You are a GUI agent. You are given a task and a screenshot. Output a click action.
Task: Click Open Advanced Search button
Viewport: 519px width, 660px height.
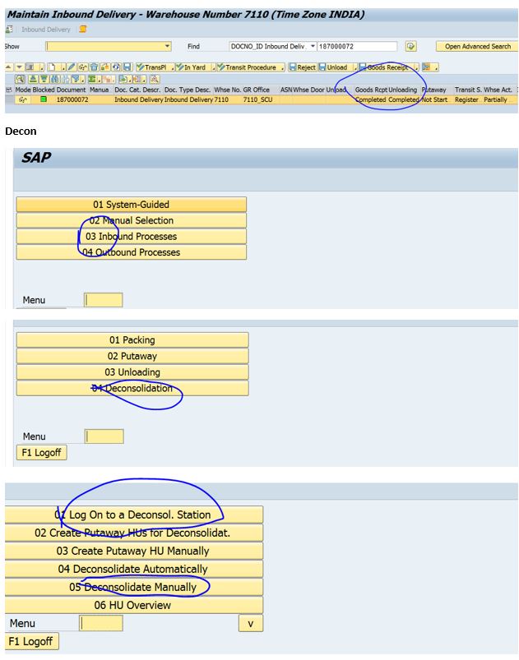click(478, 47)
